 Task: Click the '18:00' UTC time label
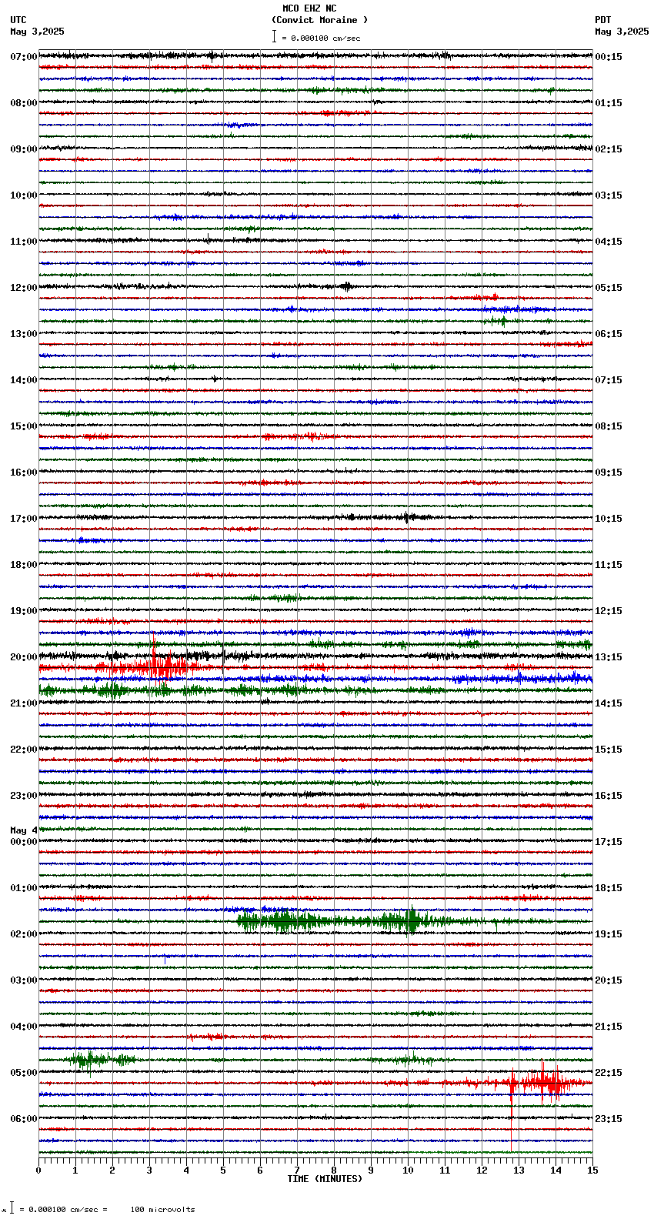(x=24, y=565)
